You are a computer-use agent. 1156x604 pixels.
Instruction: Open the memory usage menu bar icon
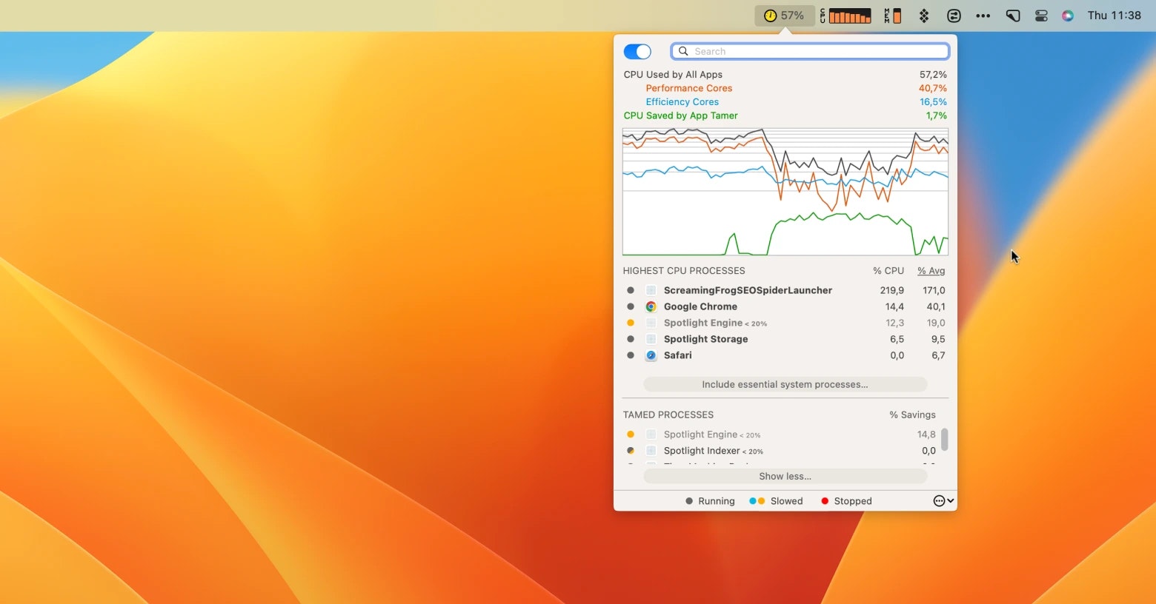coord(893,16)
